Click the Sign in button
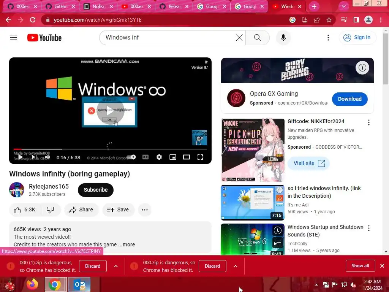This screenshot has height=292, width=389. [x=357, y=38]
